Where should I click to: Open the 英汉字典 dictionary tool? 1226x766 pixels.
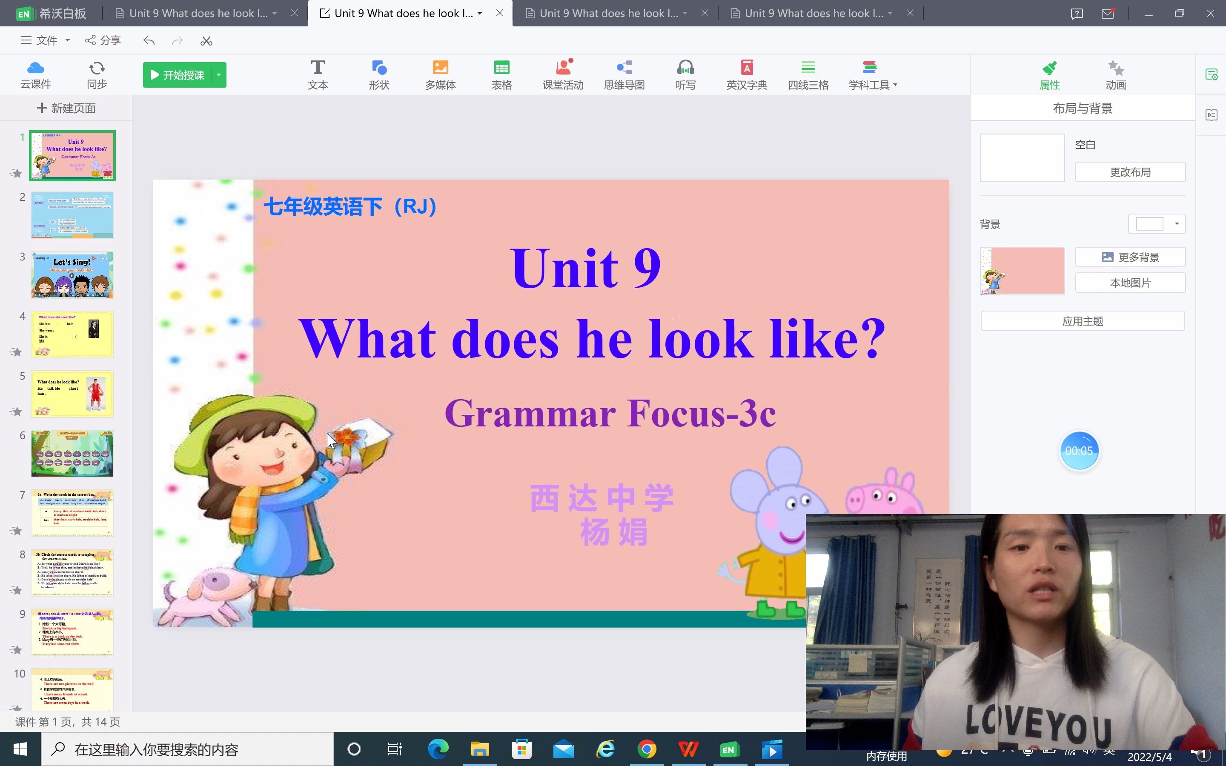click(747, 74)
